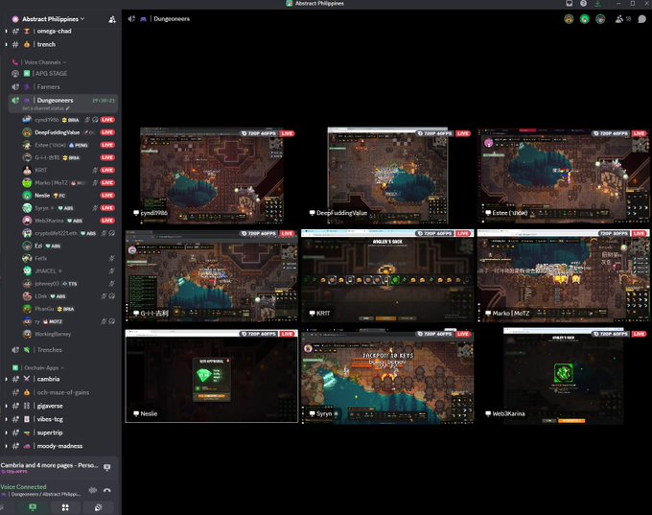This screenshot has height=515, width=652.
Task: Select user WorkingBarney in the voice list
Action: point(69,334)
